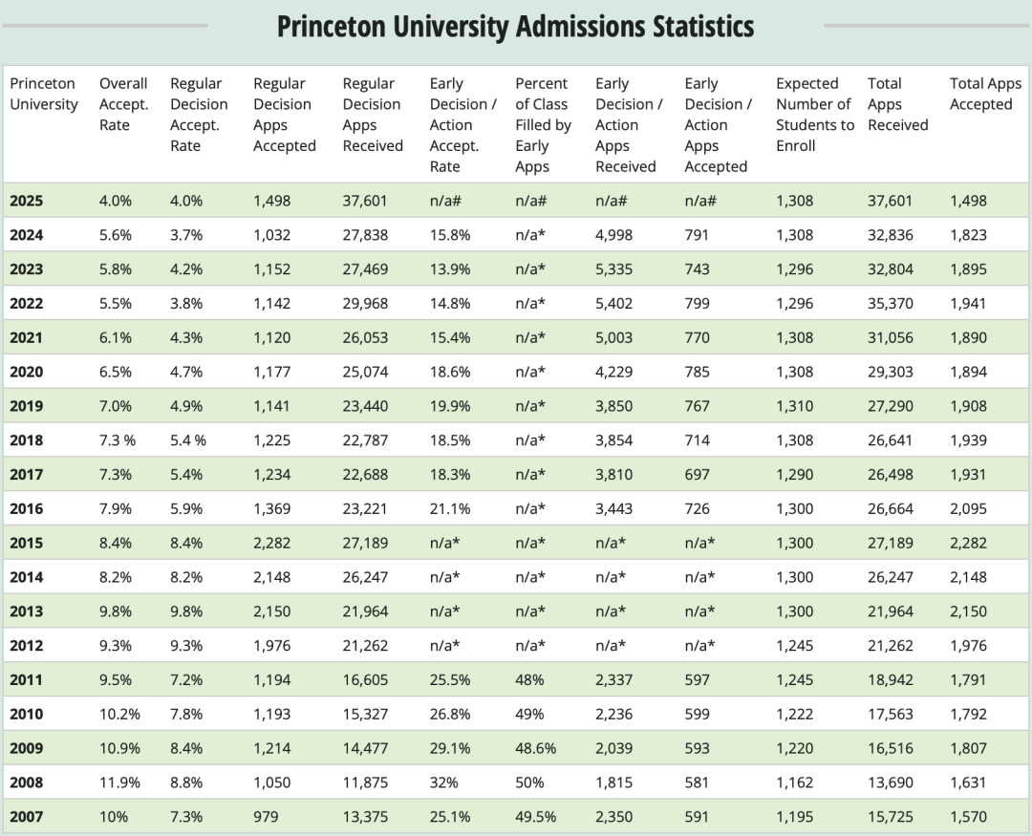This screenshot has width=1032, height=836.
Task: Select the Regular Decision Accept. Rate header
Action: (x=199, y=115)
